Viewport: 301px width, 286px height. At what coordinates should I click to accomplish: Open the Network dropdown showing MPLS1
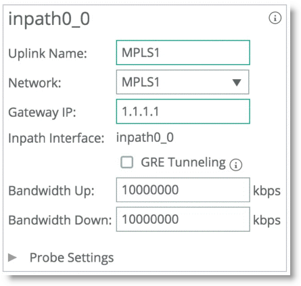pos(183,82)
